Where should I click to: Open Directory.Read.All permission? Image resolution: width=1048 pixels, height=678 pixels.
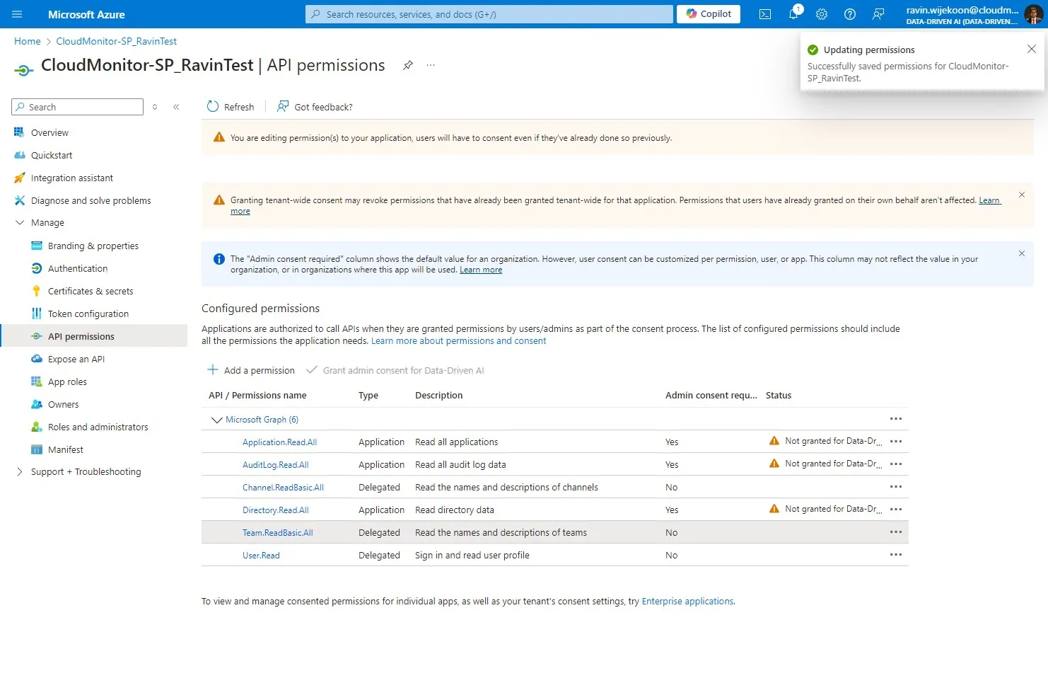[275, 510]
